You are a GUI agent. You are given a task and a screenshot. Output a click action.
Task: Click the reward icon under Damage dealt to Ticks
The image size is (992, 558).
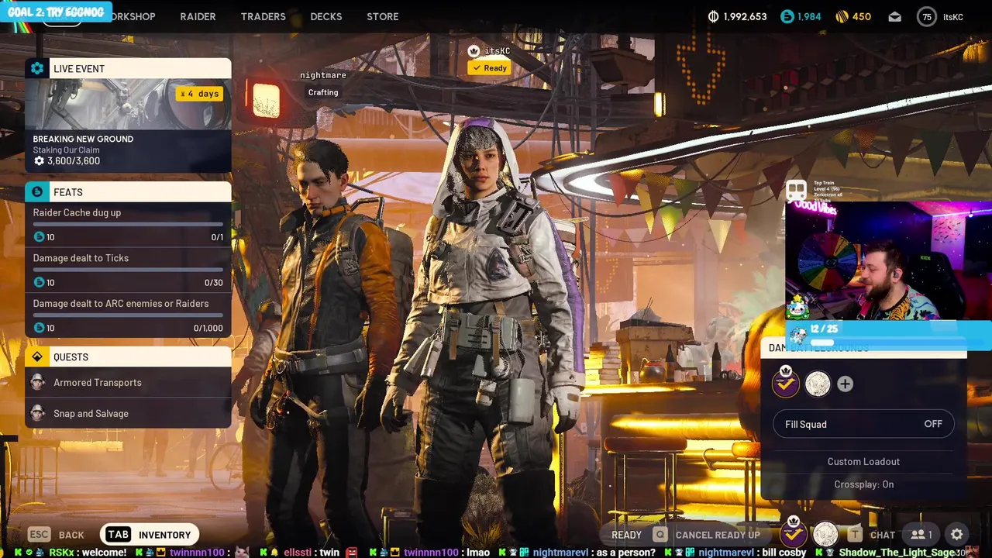click(x=39, y=283)
